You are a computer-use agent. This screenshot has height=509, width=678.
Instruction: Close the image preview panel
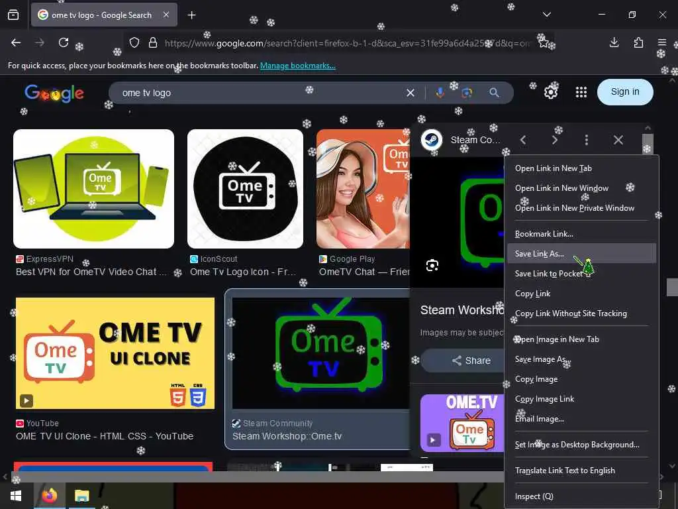click(618, 140)
